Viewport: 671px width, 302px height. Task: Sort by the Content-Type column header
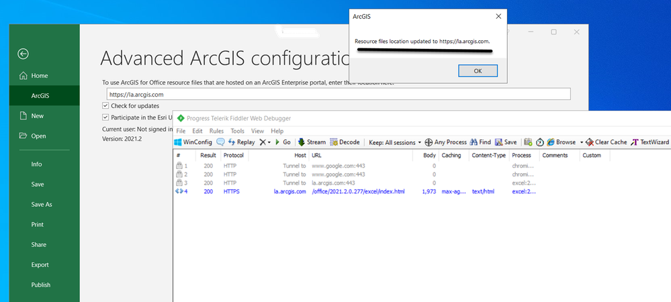pyautogui.click(x=489, y=155)
